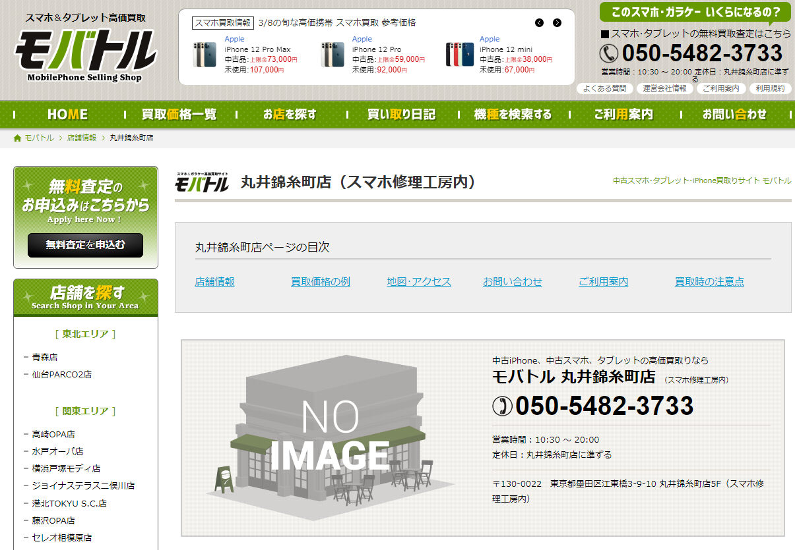Click 店舗情報 in the breadcrumb

[82, 138]
